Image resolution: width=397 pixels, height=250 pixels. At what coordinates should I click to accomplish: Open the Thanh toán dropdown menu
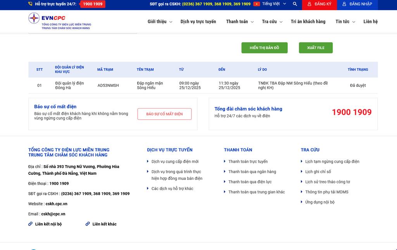(x=240, y=22)
